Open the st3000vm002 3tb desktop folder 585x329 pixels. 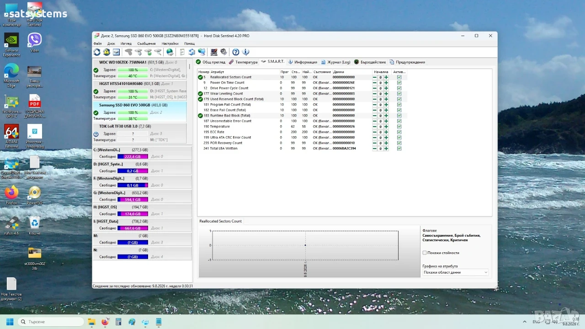(35, 258)
